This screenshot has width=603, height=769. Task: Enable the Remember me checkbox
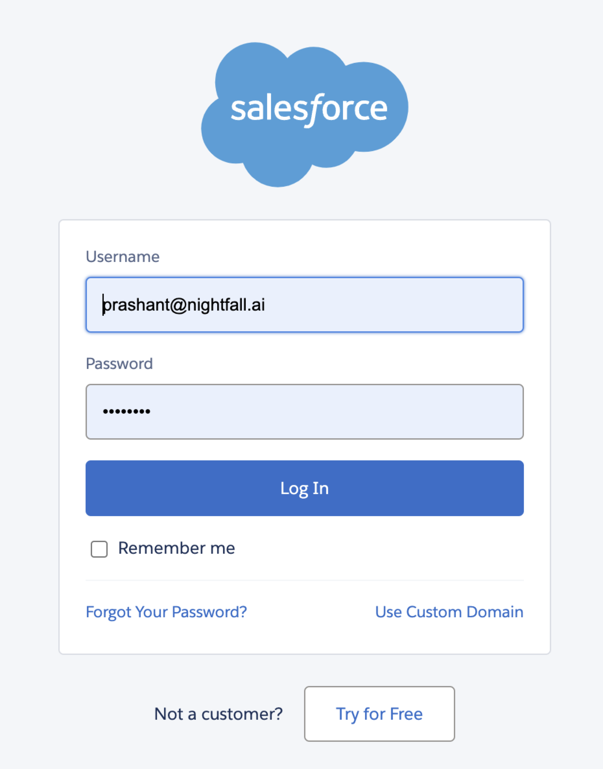tap(99, 549)
